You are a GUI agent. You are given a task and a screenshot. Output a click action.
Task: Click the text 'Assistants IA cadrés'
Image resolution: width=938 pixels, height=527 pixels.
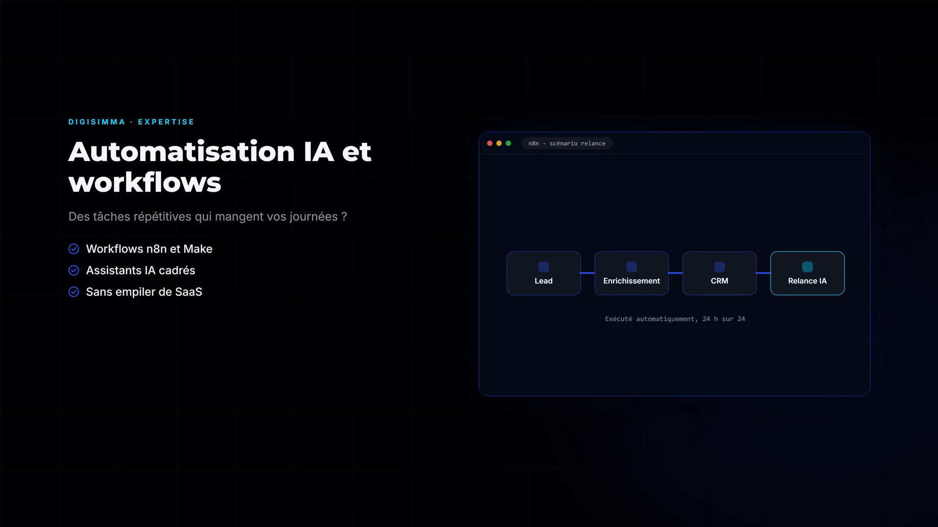tap(141, 270)
